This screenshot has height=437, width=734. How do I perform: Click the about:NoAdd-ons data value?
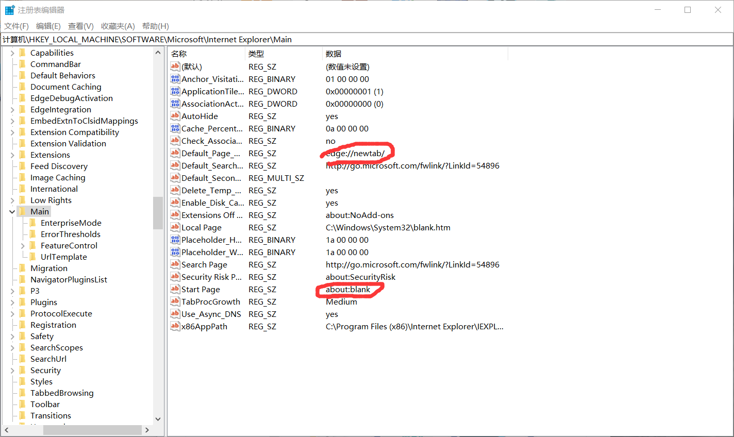click(360, 215)
